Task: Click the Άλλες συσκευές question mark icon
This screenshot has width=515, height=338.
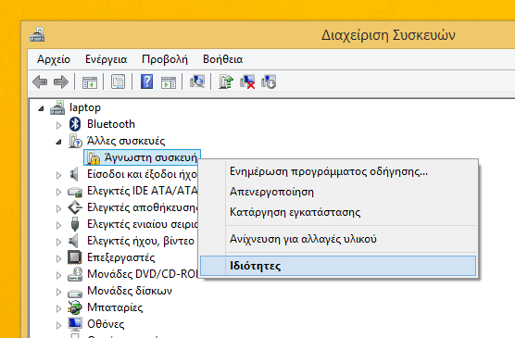Action: point(75,141)
